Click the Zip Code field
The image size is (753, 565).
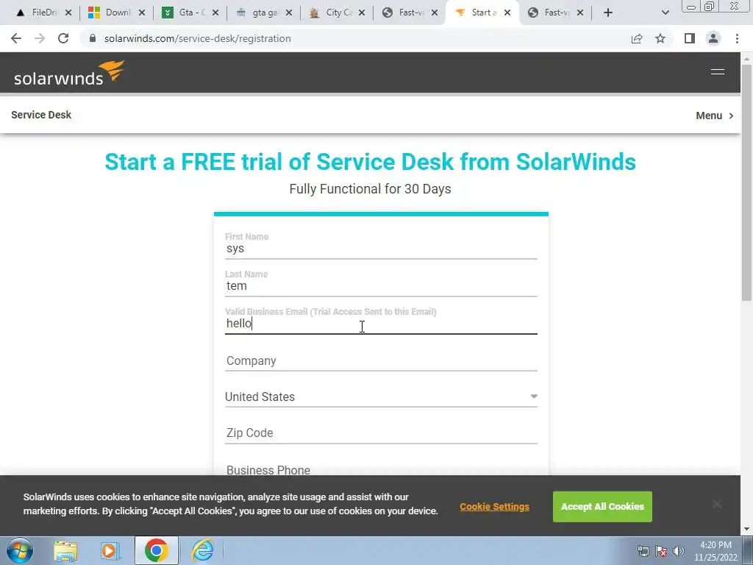tap(381, 433)
